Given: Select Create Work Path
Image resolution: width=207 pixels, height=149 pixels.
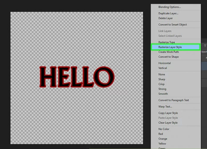Looking at the screenshot, I should coord(168,52).
